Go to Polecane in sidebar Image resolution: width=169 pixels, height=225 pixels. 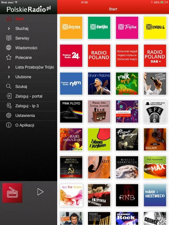pos(28,57)
